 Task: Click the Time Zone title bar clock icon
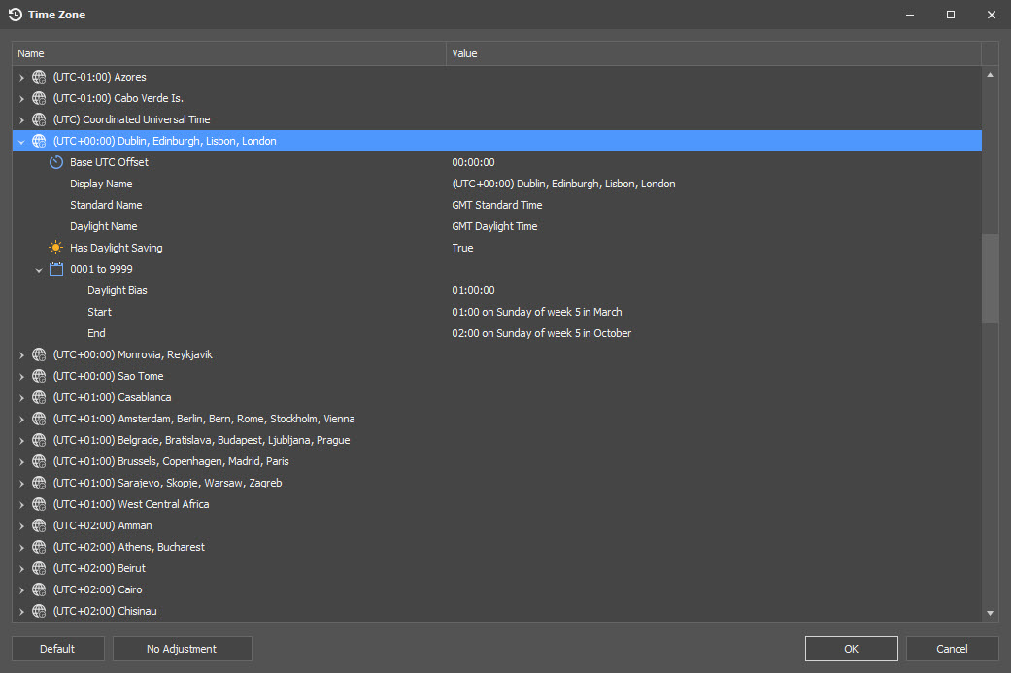click(x=15, y=15)
